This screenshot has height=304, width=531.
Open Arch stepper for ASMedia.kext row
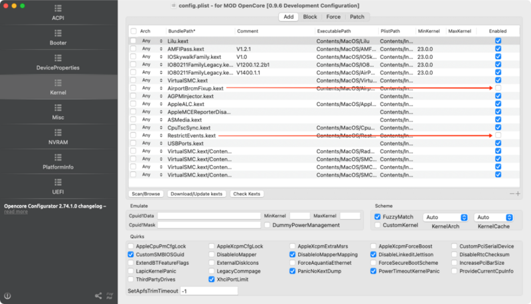point(161,120)
